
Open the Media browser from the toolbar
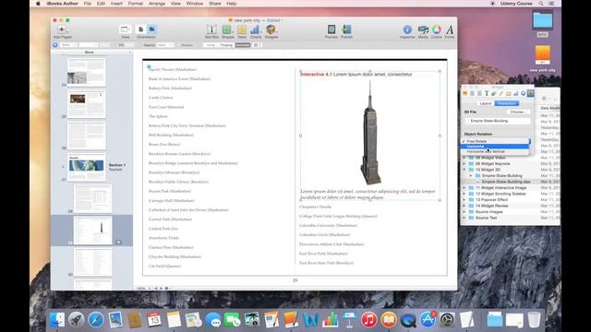(x=423, y=30)
